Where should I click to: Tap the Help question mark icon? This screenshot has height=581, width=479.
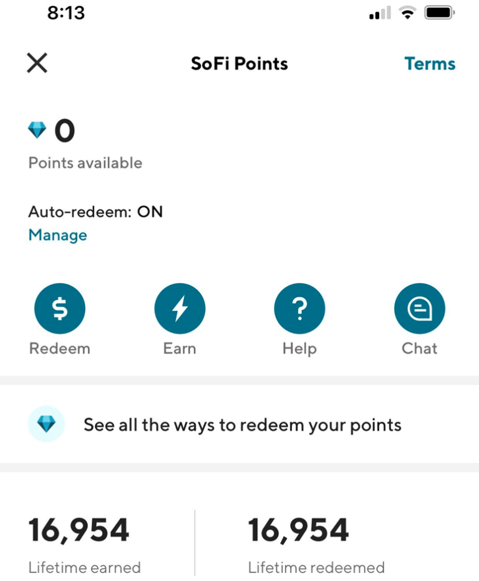tap(299, 309)
